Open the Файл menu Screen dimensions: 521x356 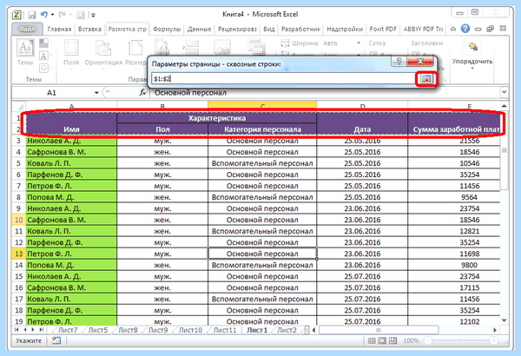point(27,30)
